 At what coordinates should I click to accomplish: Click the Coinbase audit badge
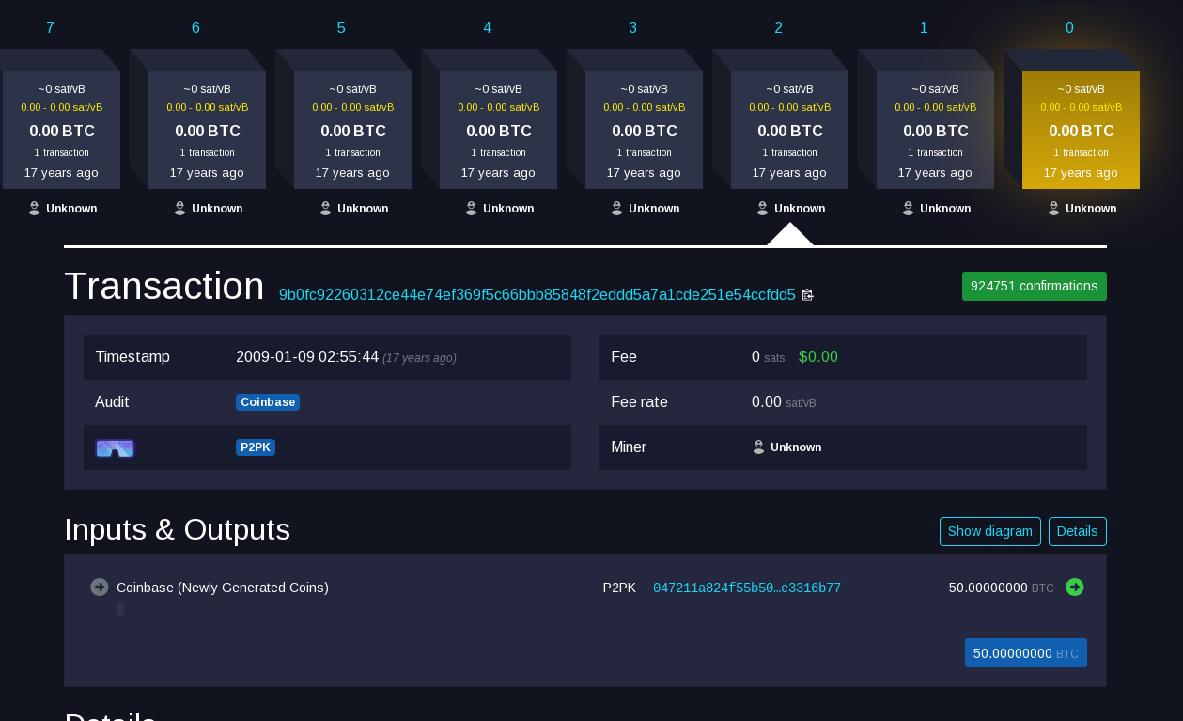[x=268, y=402]
